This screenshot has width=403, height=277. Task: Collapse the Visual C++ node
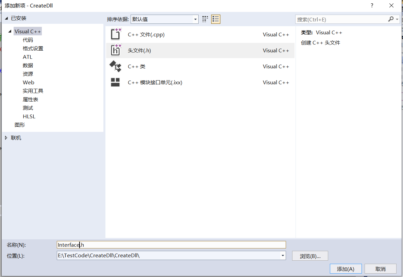click(10, 31)
